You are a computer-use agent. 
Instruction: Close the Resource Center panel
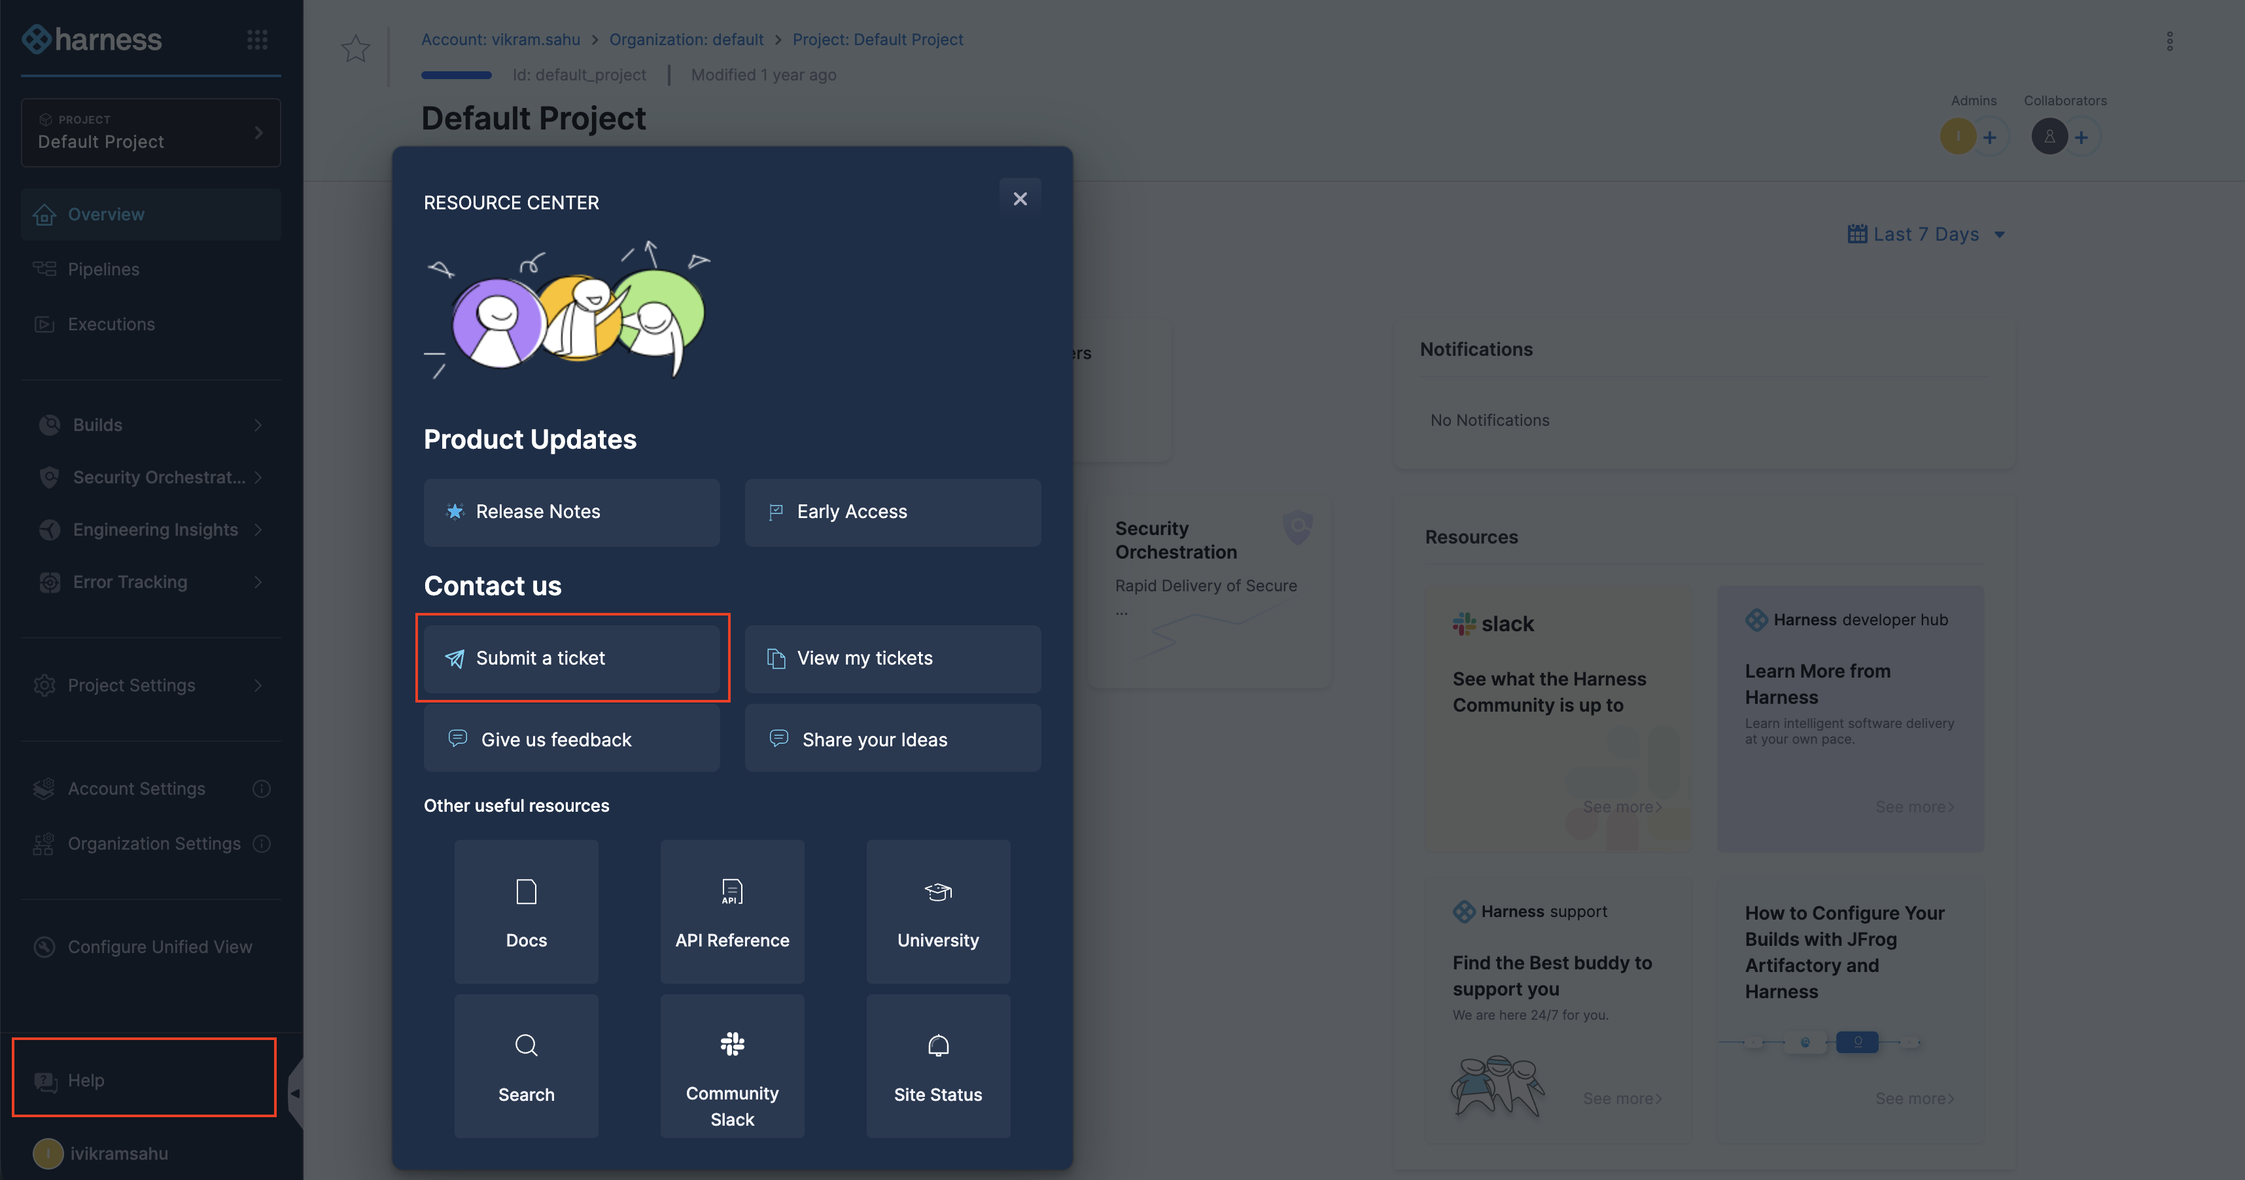[1020, 199]
